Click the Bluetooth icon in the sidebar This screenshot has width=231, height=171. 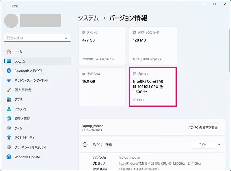[x=9, y=71]
